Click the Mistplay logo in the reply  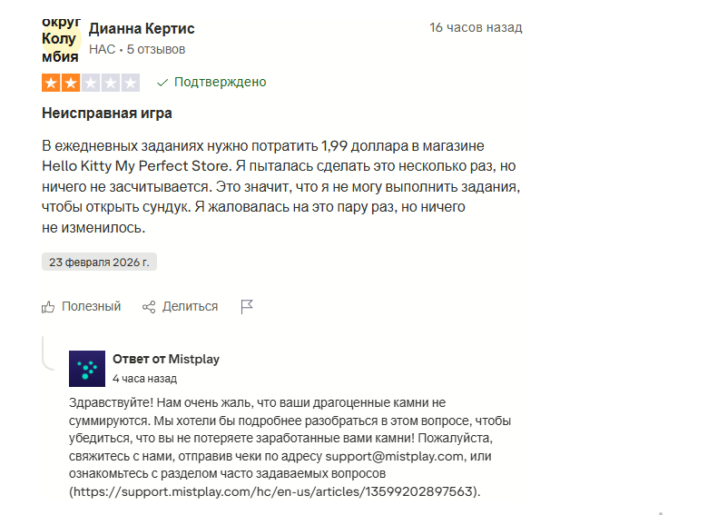[87, 368]
